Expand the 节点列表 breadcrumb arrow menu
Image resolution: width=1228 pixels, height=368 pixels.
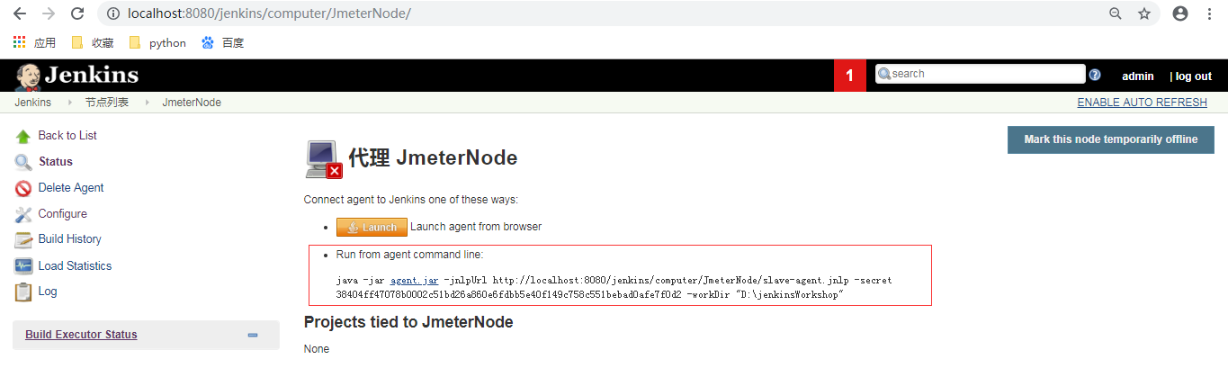(x=146, y=103)
